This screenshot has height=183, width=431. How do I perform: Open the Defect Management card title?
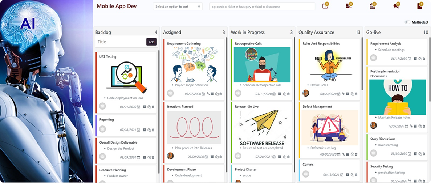[317, 107]
